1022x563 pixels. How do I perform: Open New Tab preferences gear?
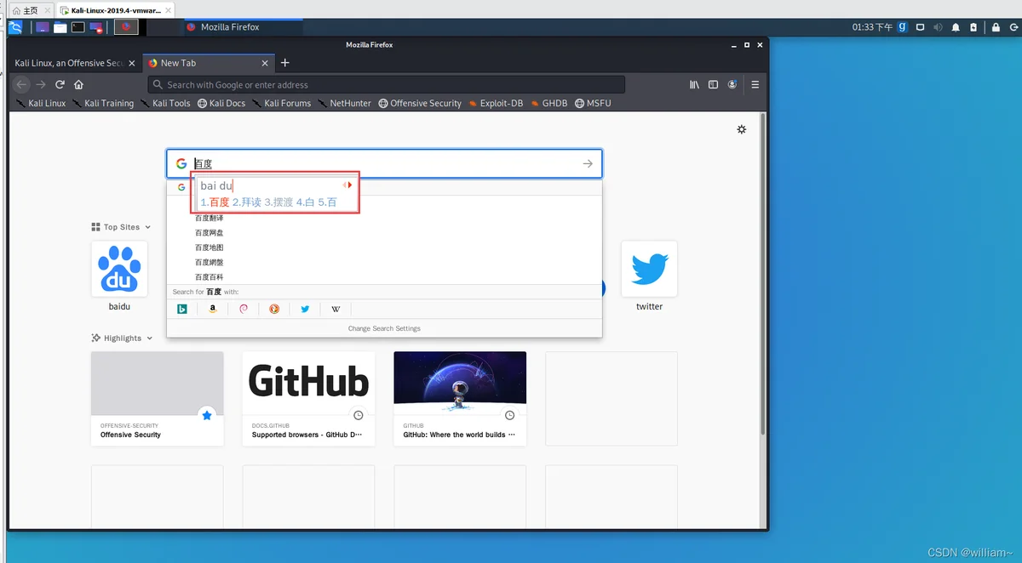(x=741, y=129)
